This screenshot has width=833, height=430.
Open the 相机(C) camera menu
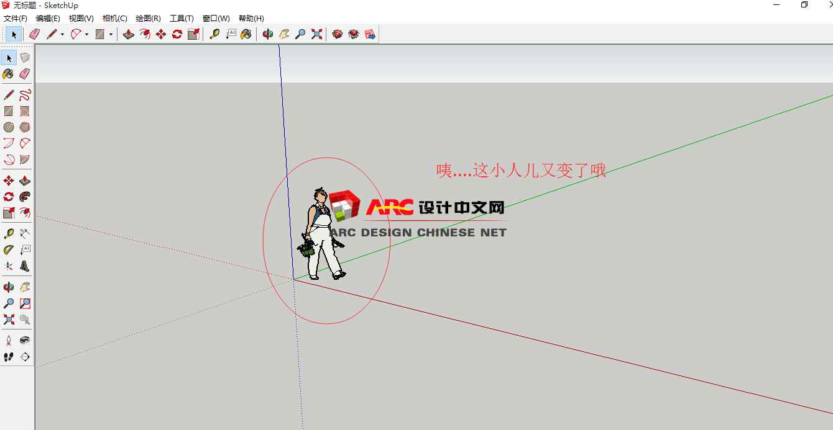tap(114, 19)
